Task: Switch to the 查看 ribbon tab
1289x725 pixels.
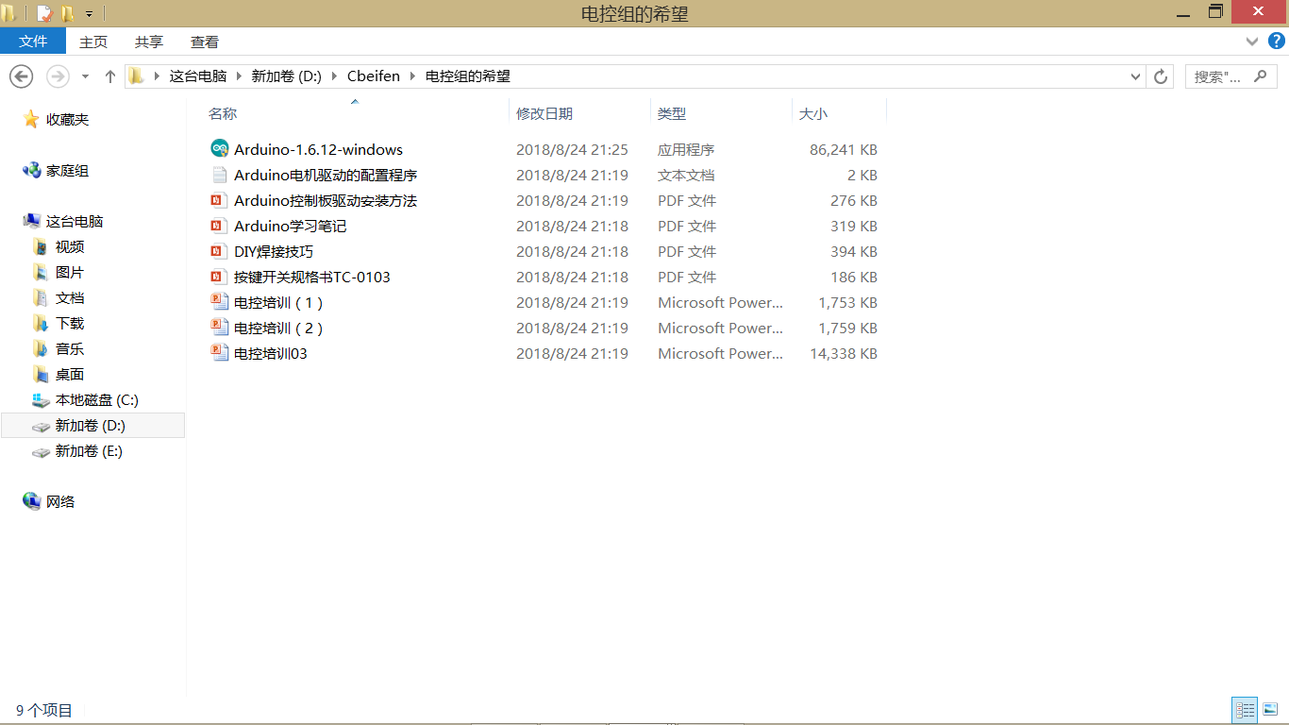Action: point(205,42)
